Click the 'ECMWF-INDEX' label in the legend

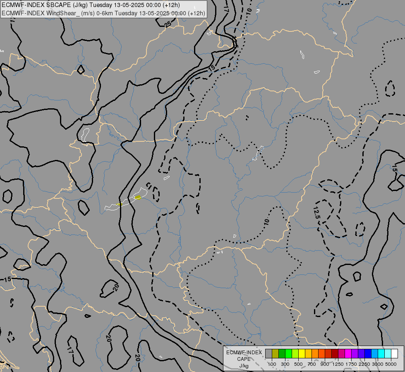coord(244,353)
